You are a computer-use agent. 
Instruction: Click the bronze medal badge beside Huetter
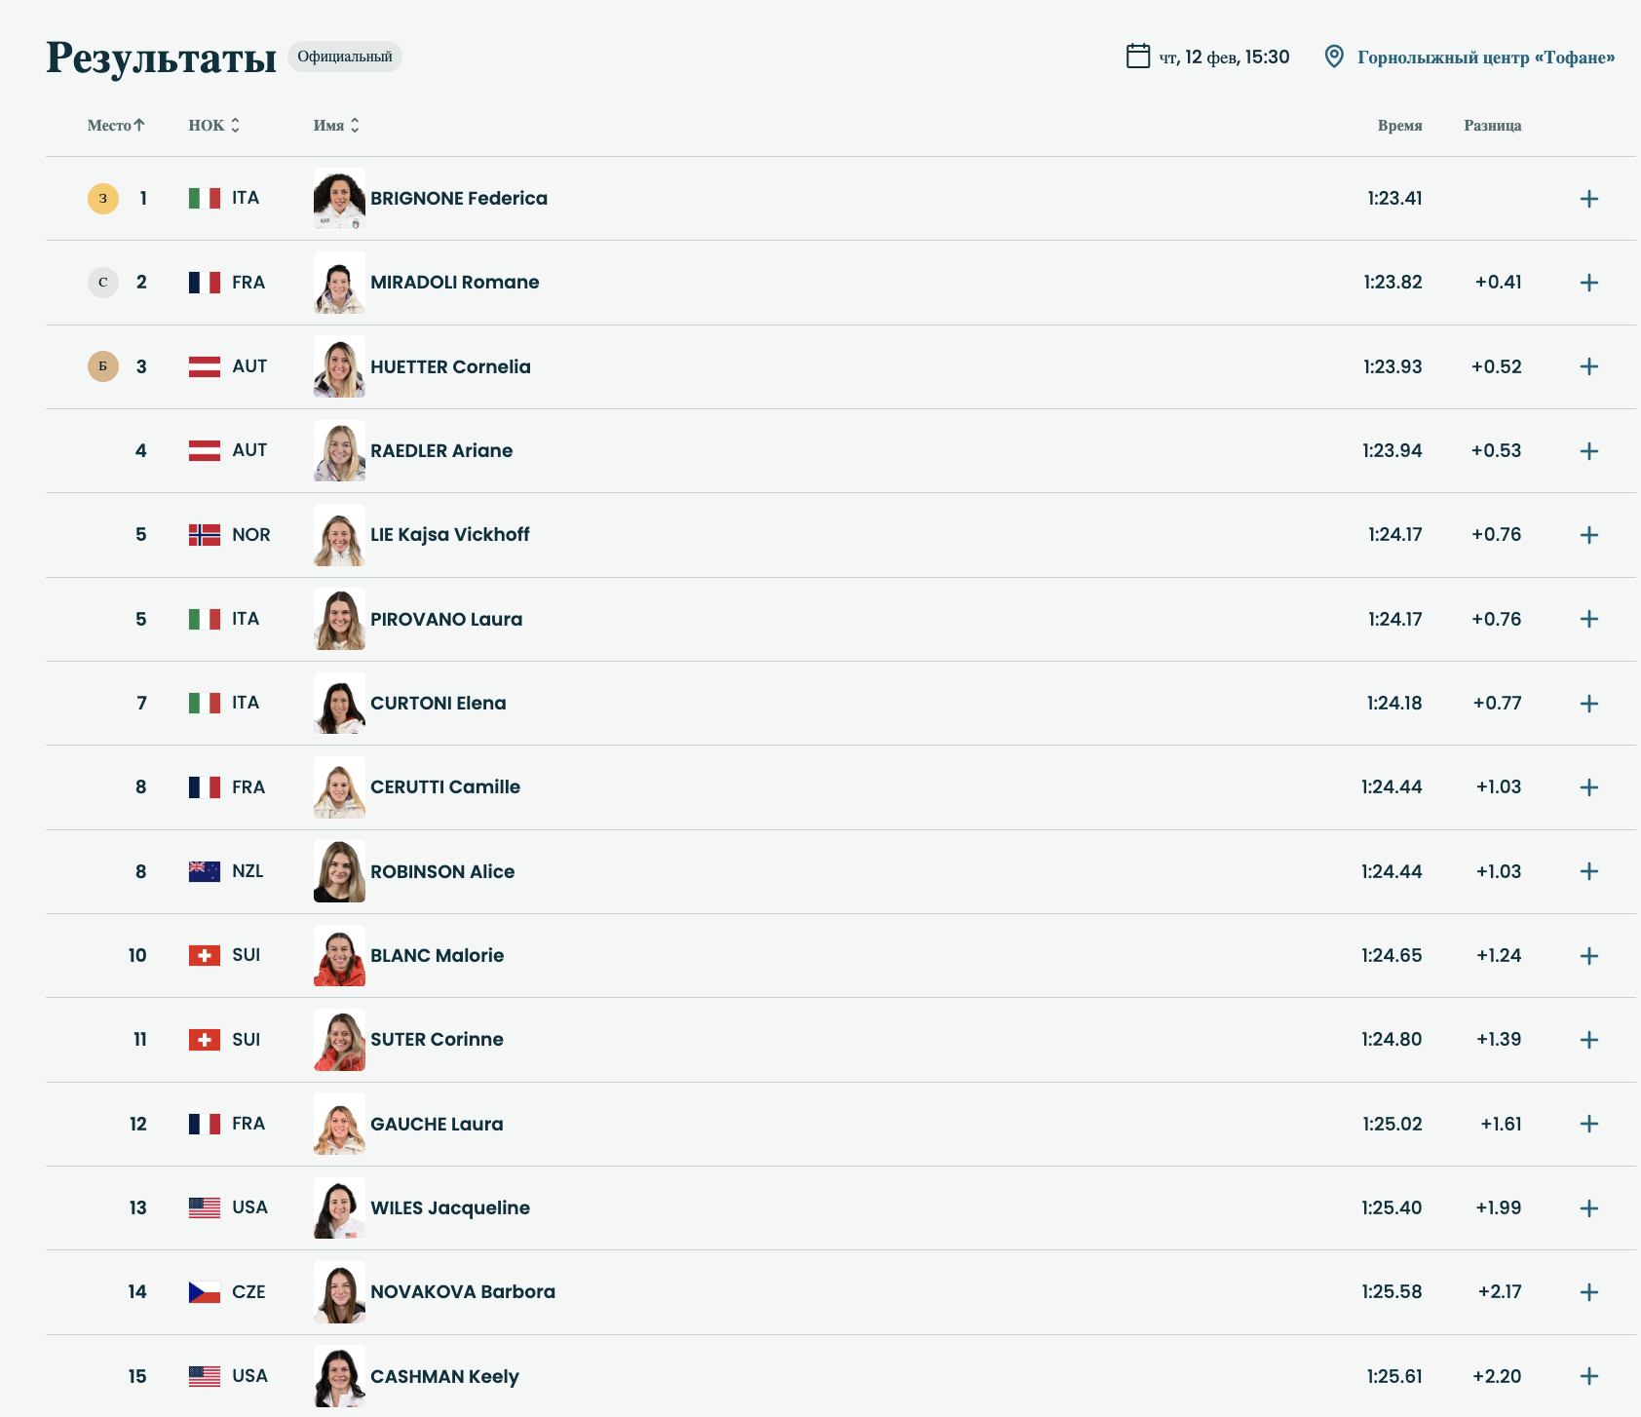tap(103, 366)
